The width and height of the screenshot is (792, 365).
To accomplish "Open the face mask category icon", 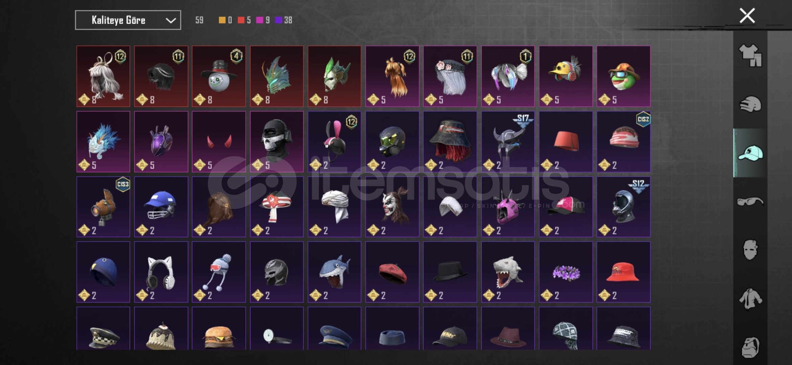I will [x=750, y=250].
